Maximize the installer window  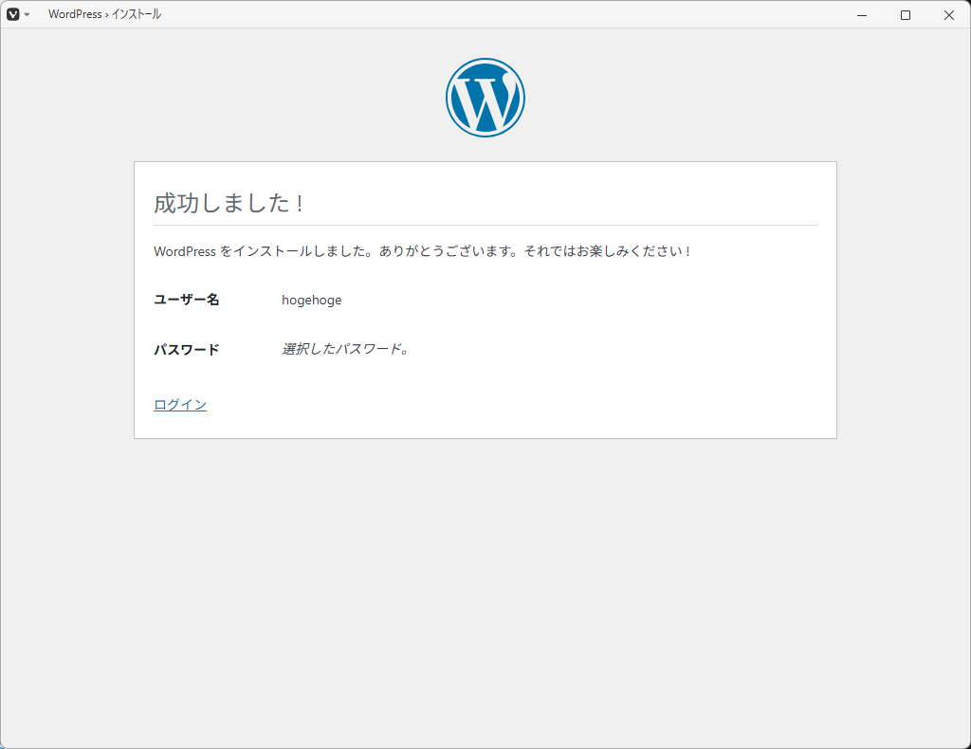tap(906, 14)
